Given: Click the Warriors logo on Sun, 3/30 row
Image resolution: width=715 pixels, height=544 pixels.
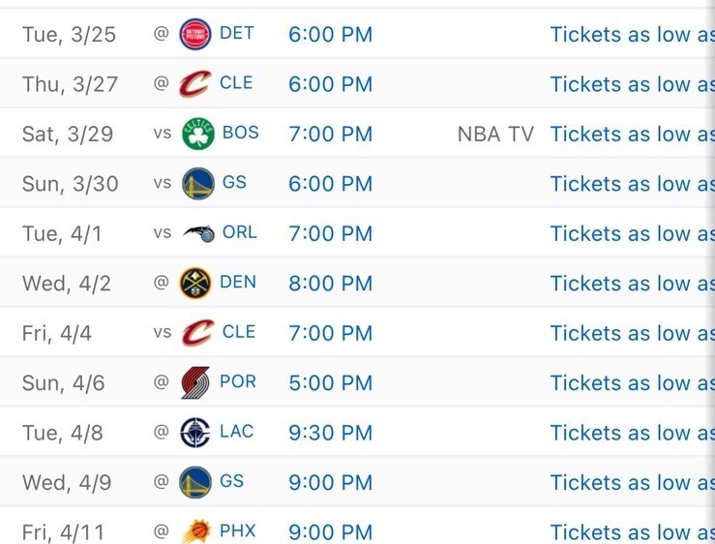Looking at the screenshot, I should click(197, 184).
